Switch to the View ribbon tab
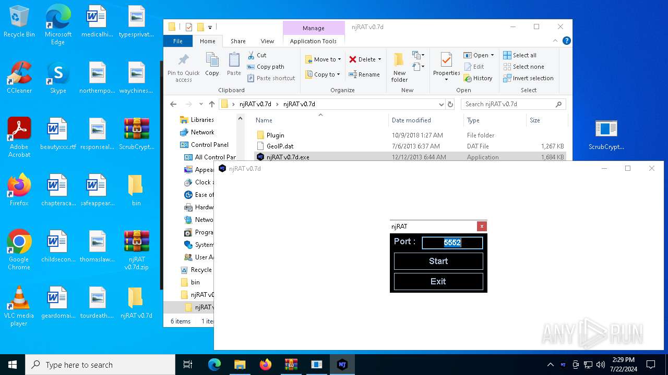 [267, 41]
